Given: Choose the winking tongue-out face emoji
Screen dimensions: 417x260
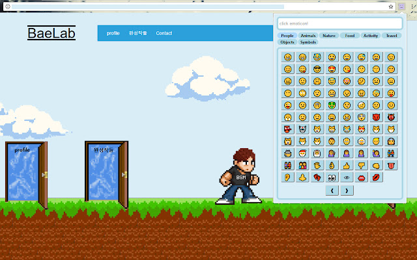Looking at the screenshot, I should [x=287, y=105].
